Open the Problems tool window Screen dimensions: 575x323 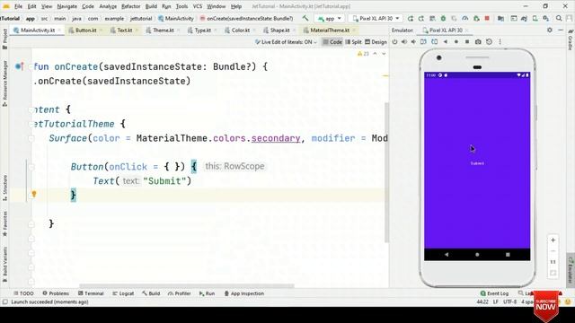[x=56, y=293]
